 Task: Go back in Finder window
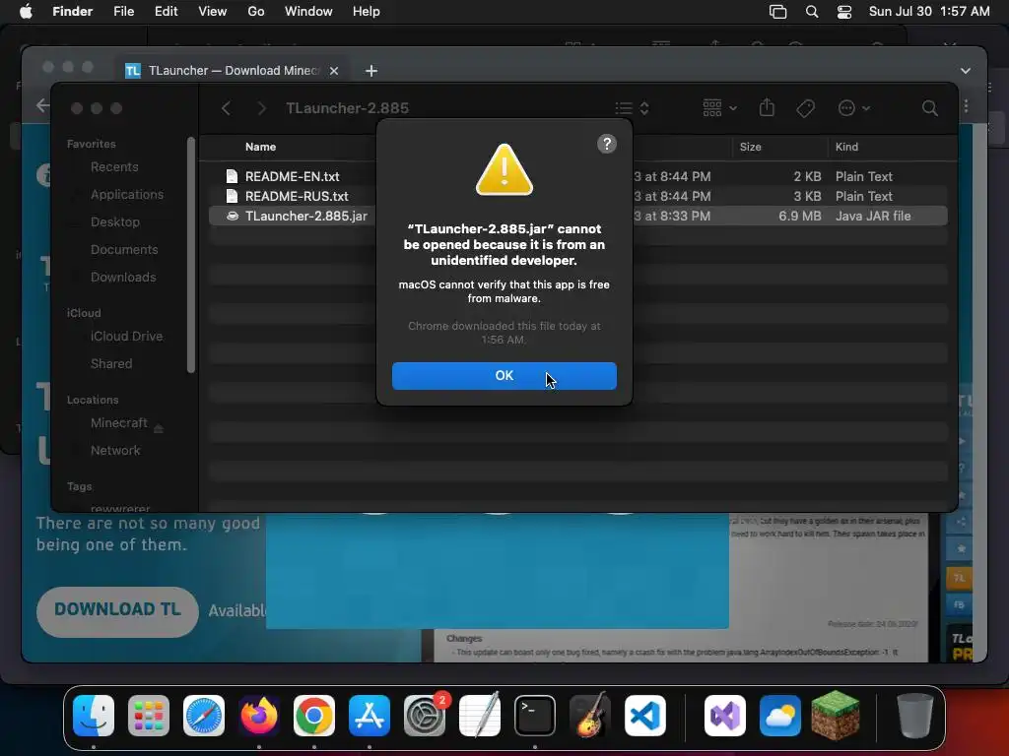coord(226,108)
